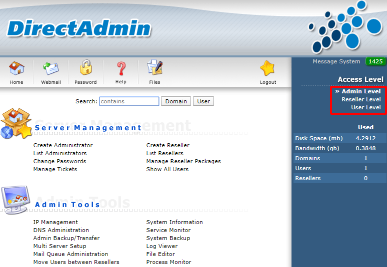Click the Admin Tools monitor icon
The image size is (387, 267).
point(15,200)
